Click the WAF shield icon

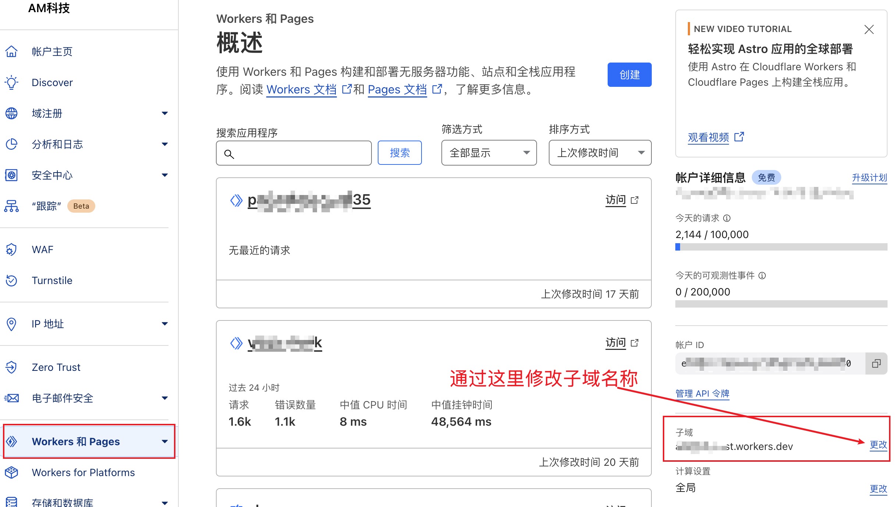pyautogui.click(x=11, y=249)
